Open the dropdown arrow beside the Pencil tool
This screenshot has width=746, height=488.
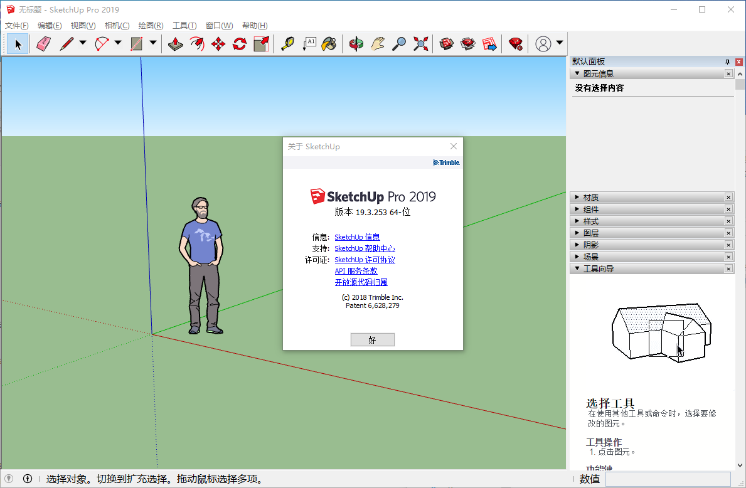(83, 43)
